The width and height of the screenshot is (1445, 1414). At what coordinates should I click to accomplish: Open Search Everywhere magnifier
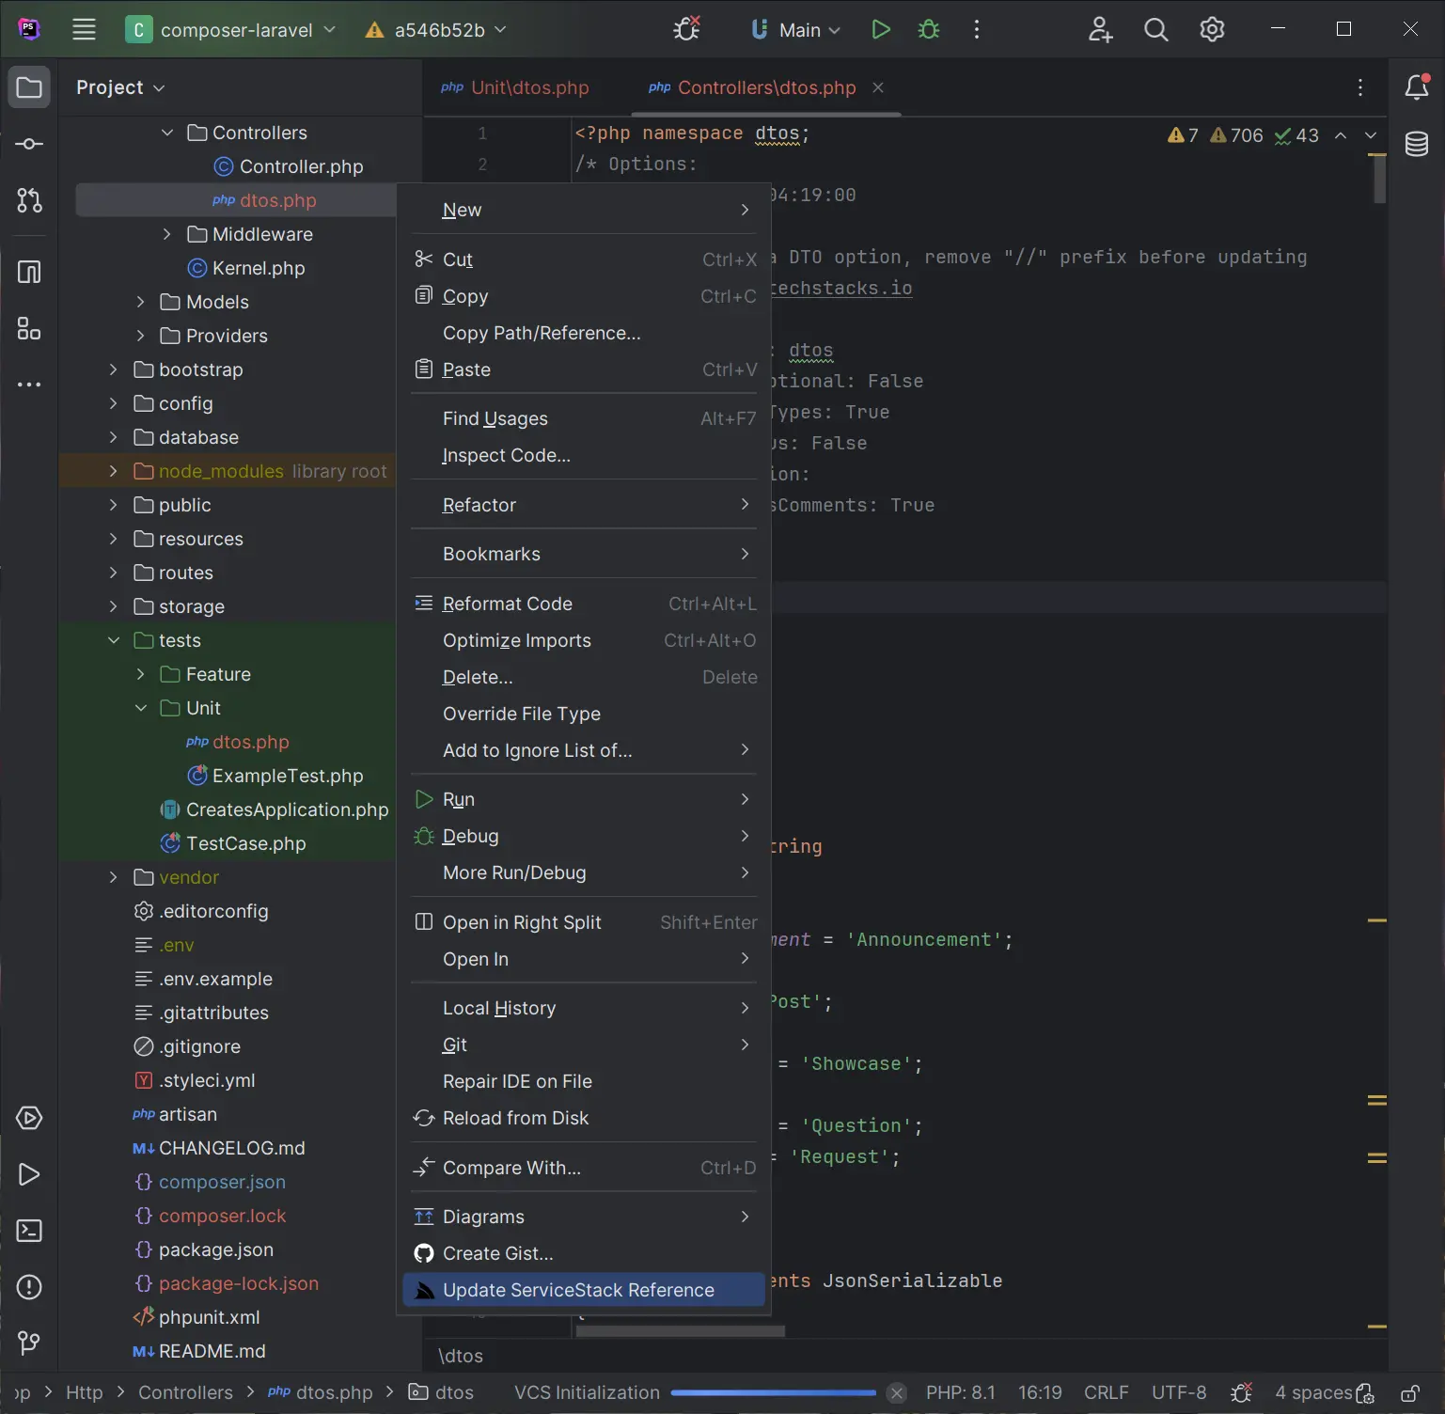[1156, 29]
